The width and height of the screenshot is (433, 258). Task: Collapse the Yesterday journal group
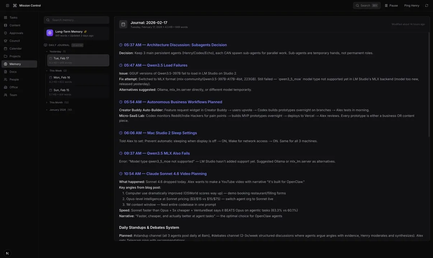pyautogui.click(x=47, y=52)
